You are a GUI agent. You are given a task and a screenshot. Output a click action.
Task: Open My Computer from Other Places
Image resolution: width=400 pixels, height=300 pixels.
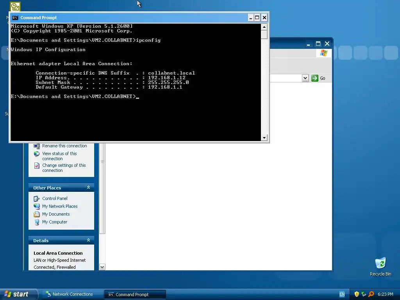55,222
